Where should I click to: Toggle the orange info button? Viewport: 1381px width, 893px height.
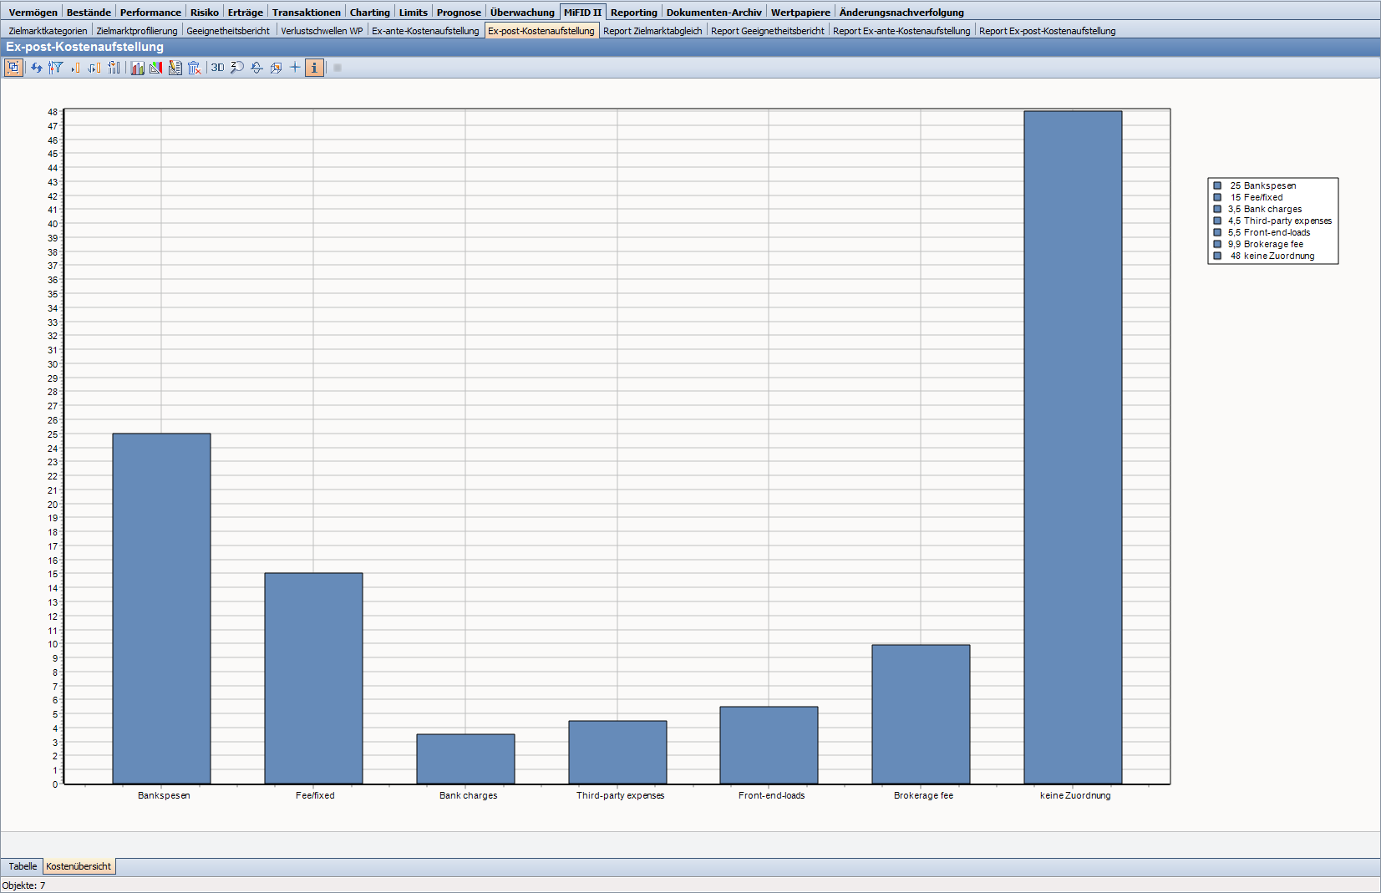click(x=314, y=68)
